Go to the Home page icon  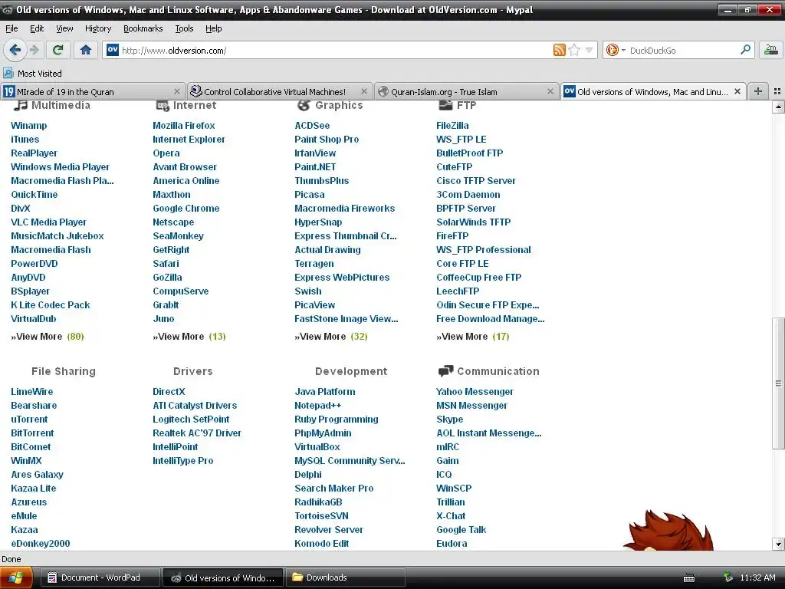[86, 50]
